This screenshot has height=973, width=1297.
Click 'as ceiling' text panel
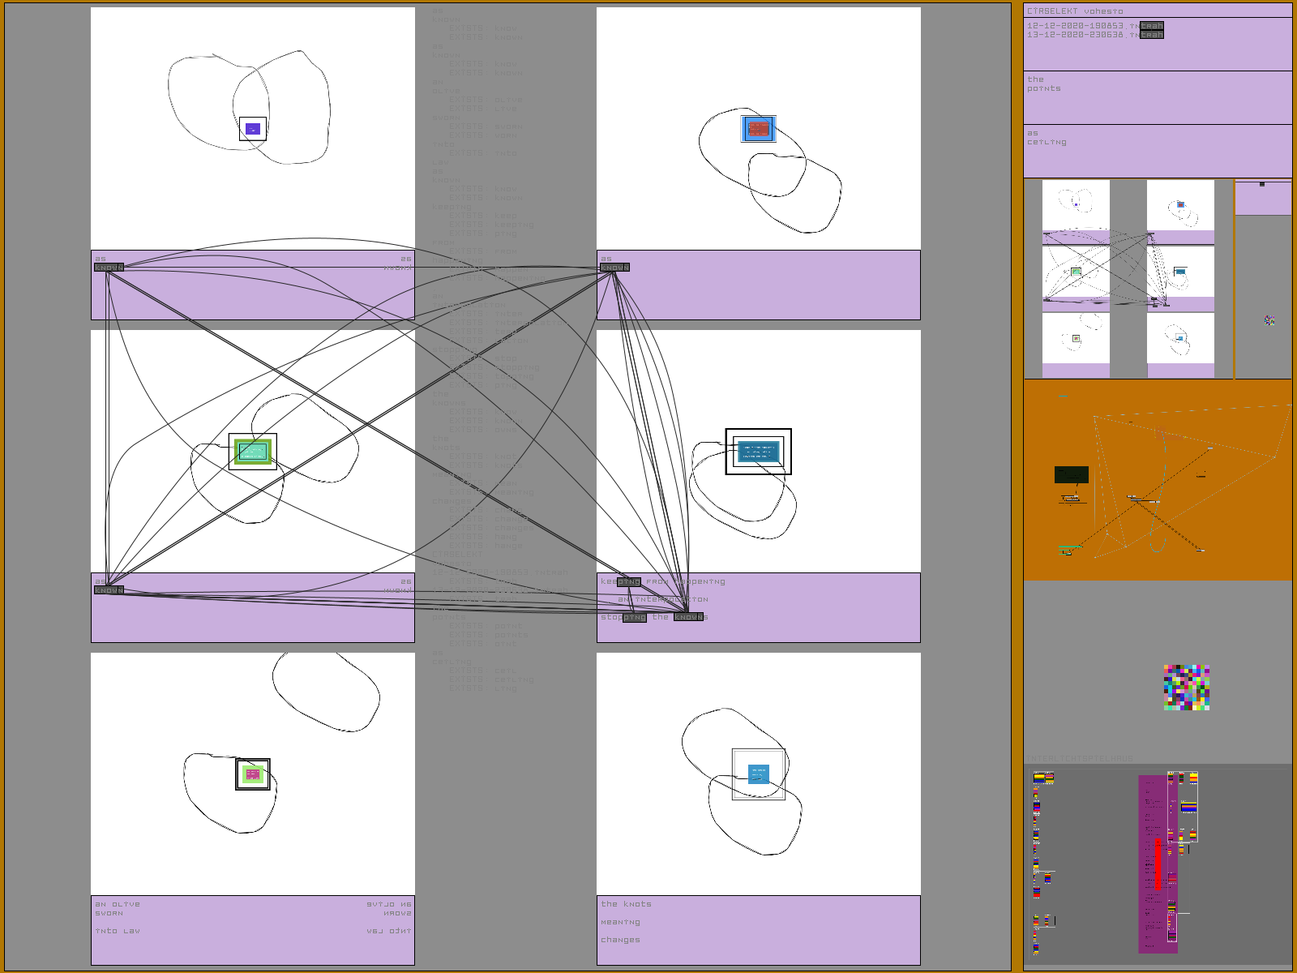click(1157, 151)
